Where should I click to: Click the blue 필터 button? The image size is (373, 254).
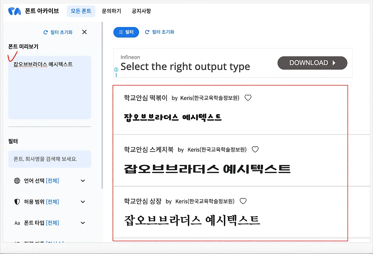(126, 32)
